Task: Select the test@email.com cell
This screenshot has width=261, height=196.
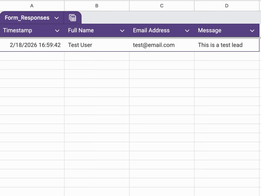Action: tap(162, 45)
